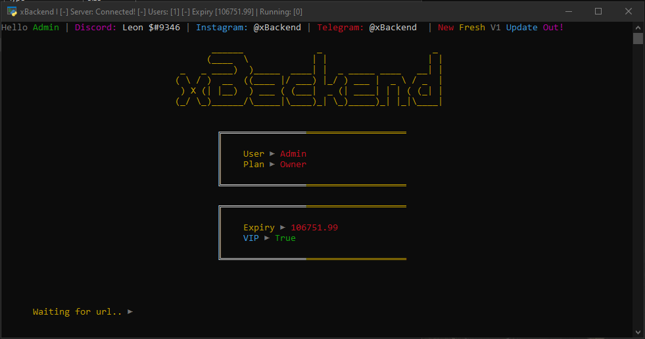Click the 'V1' text in header
The width and height of the screenshot is (645, 339).
[x=496, y=27]
